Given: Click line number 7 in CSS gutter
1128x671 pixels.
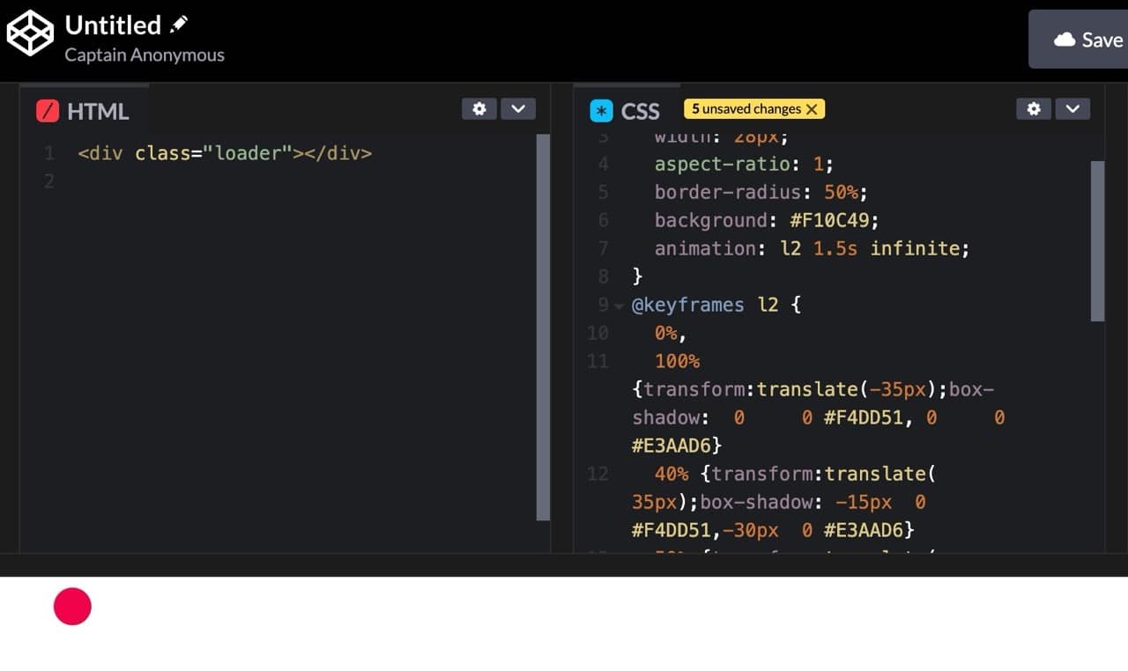Looking at the screenshot, I should click(603, 248).
